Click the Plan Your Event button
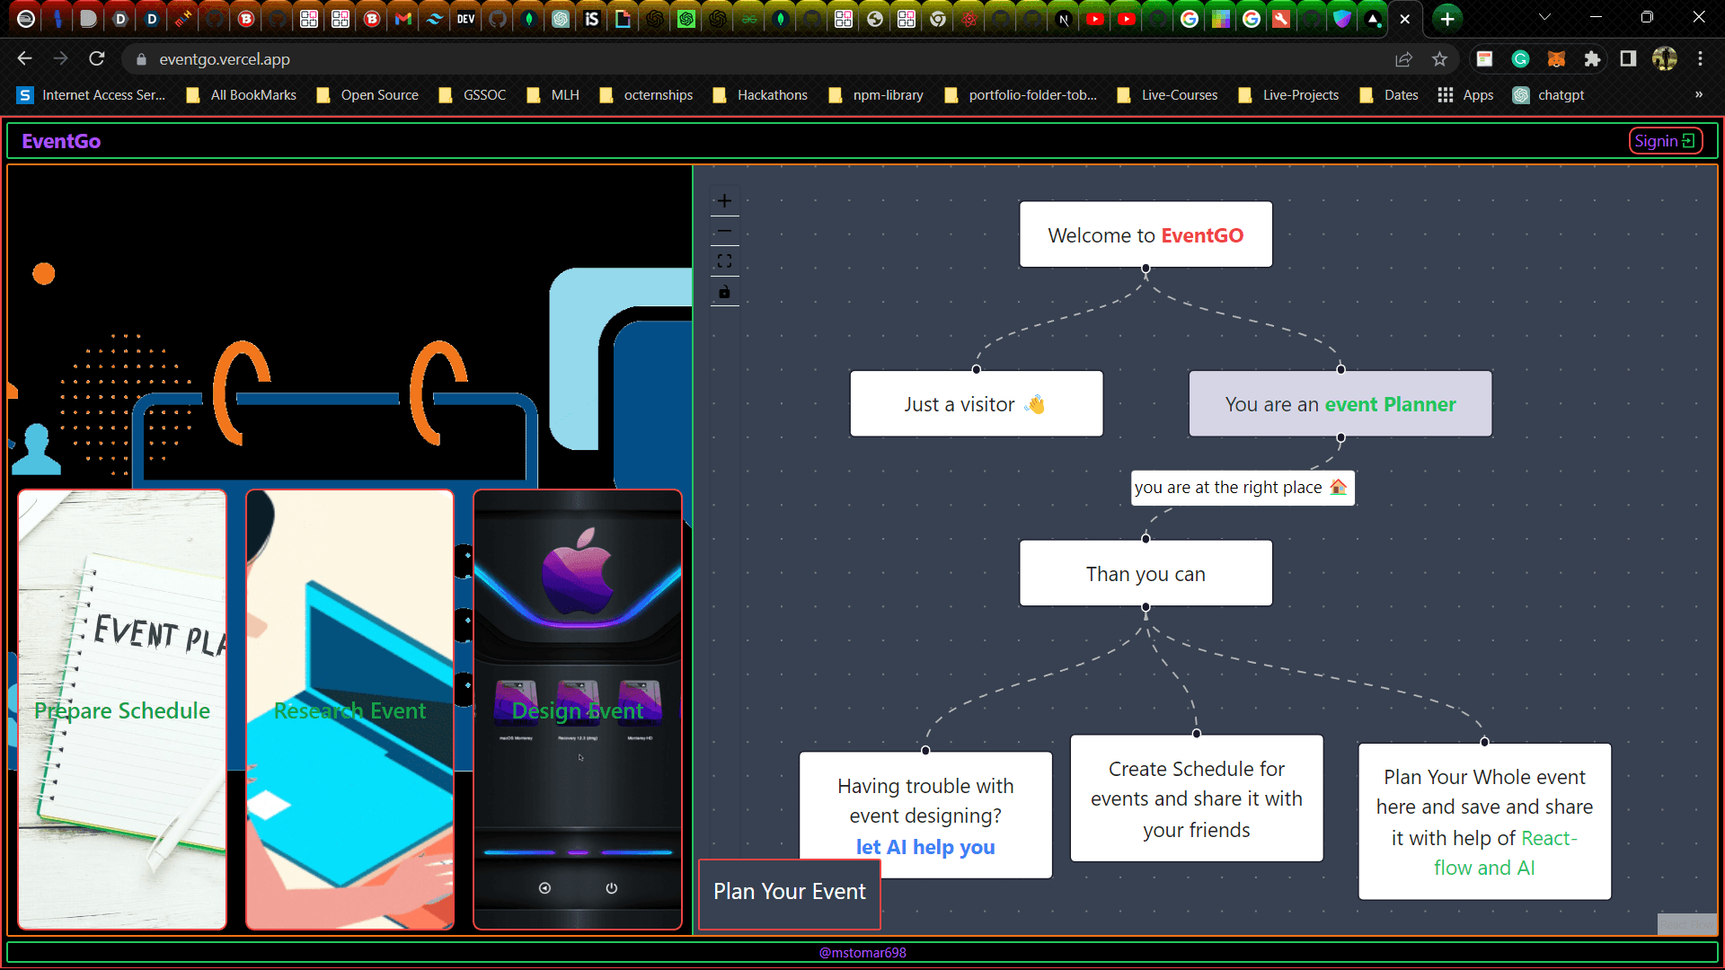Screen dimensions: 1725x970 click(789, 892)
